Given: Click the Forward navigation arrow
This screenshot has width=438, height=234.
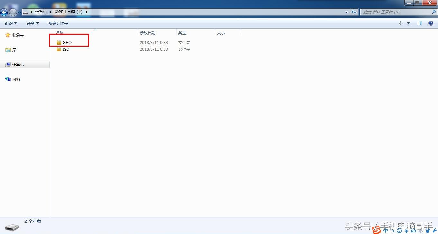Looking at the screenshot, I should pos(13,13).
